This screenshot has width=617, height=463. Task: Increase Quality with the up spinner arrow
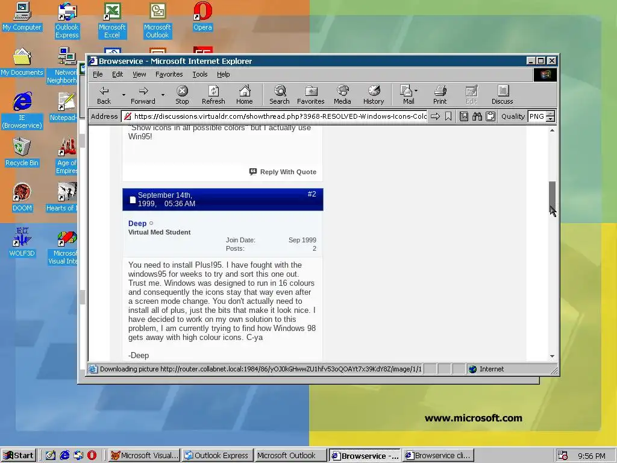(x=551, y=114)
